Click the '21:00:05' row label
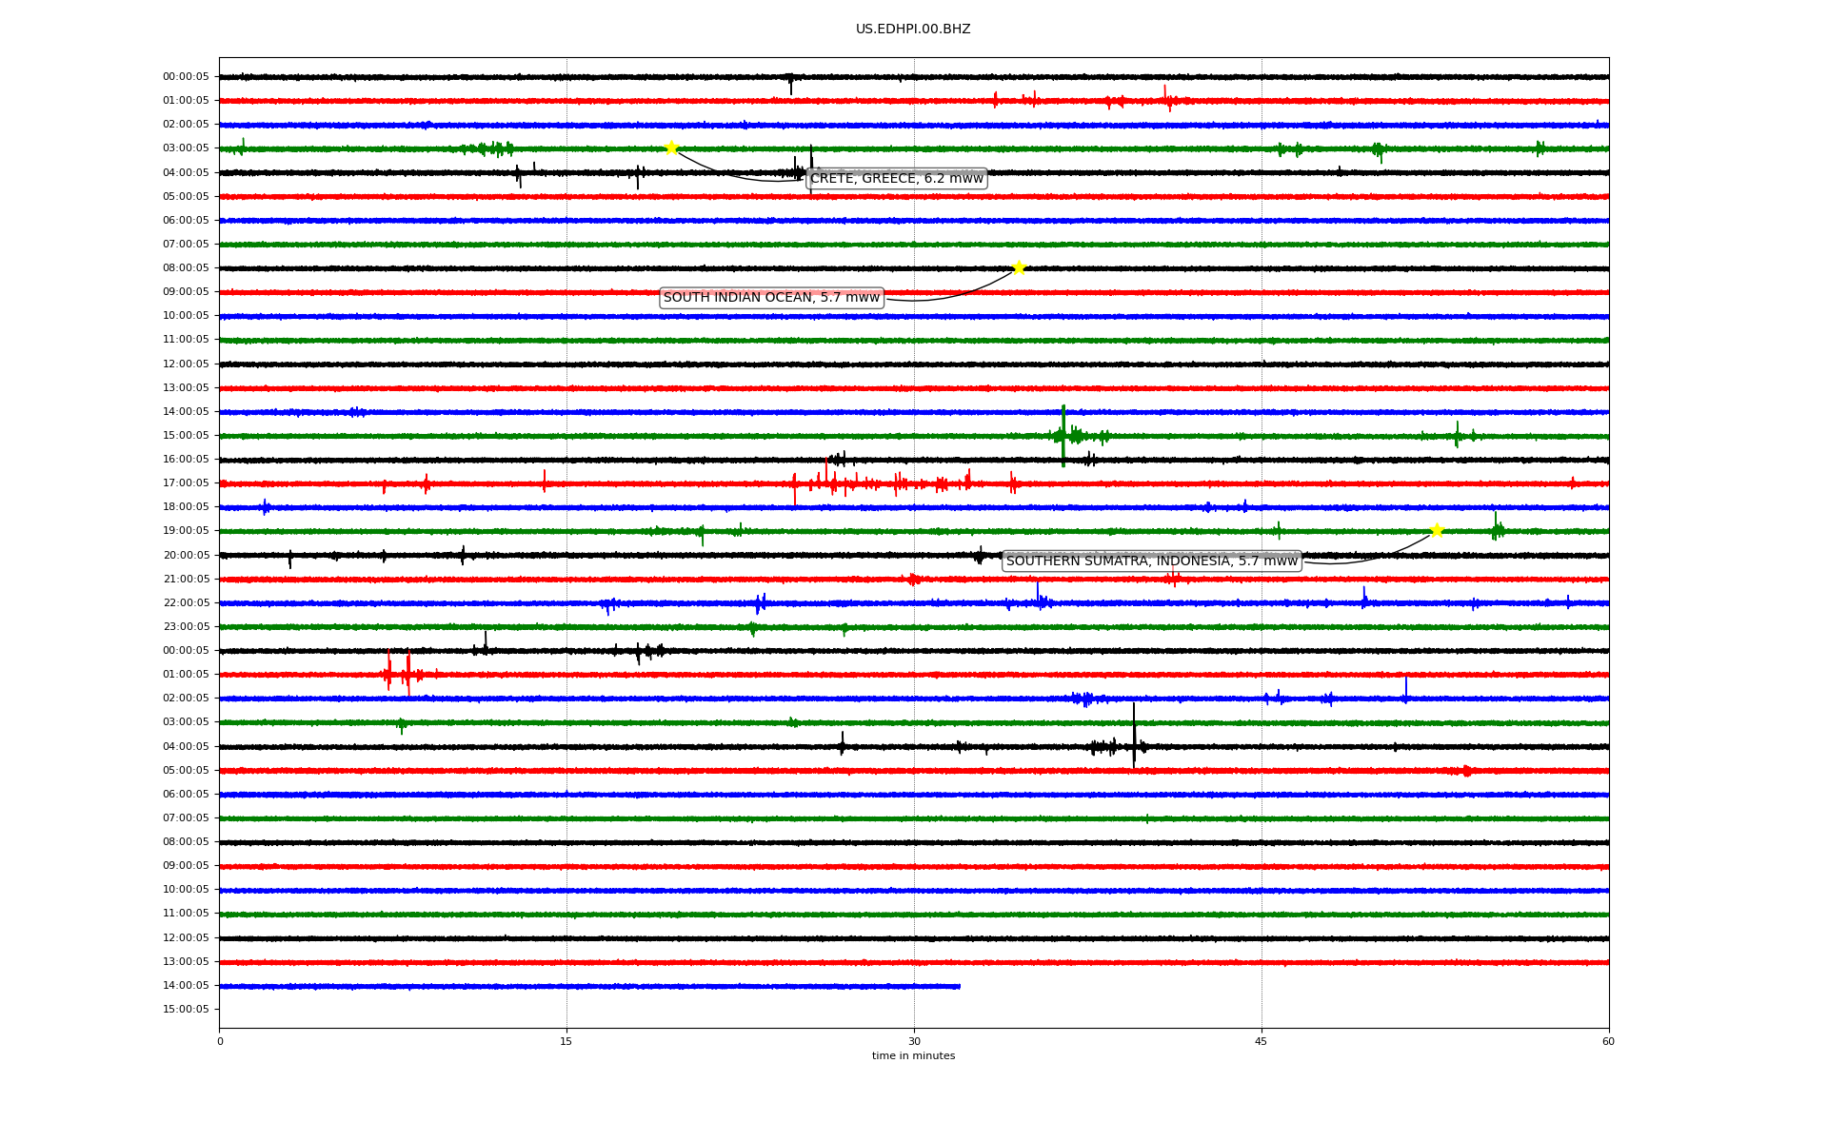This screenshot has width=1828, height=1142. [x=186, y=580]
